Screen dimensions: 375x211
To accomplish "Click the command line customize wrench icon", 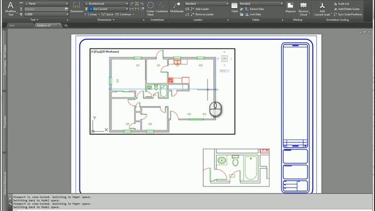I will tap(10, 204).
